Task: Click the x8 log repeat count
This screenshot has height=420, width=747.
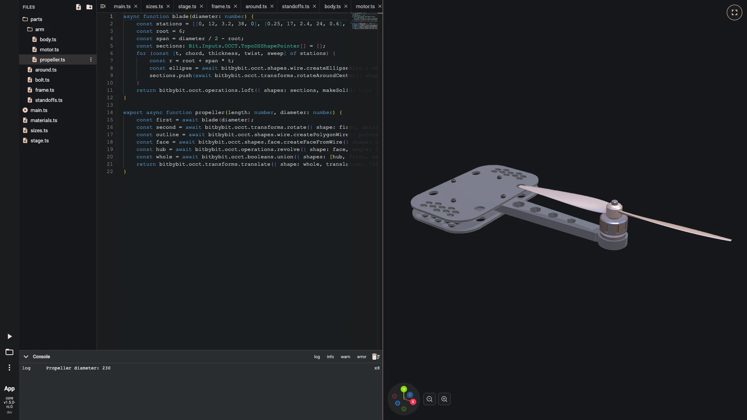Action: [x=377, y=368]
